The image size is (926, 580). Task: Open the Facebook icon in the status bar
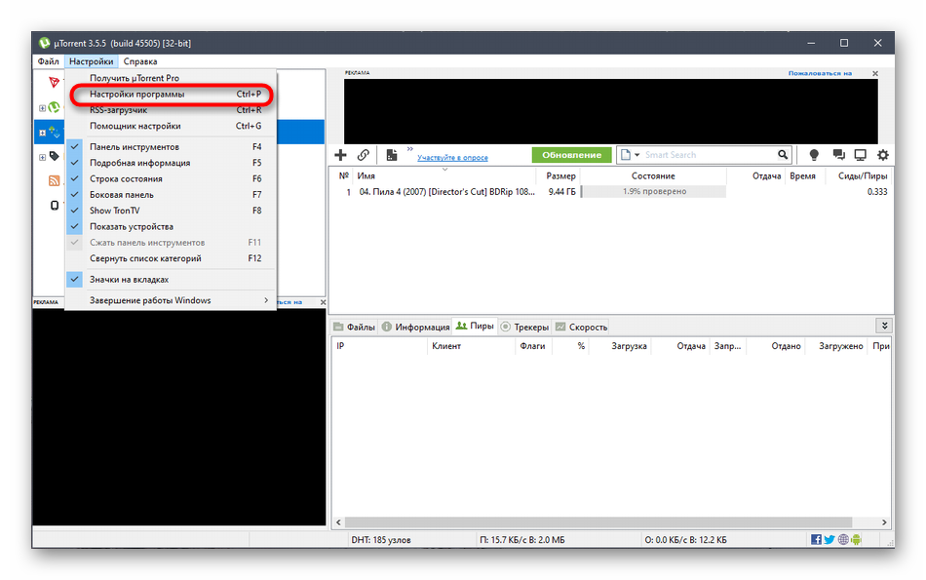[816, 539]
